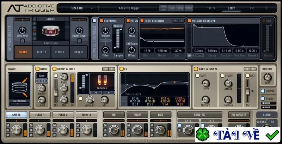Select the FLEXI 2 kitpiece slot
The height and width of the screenshot is (144, 282).
point(60,52)
